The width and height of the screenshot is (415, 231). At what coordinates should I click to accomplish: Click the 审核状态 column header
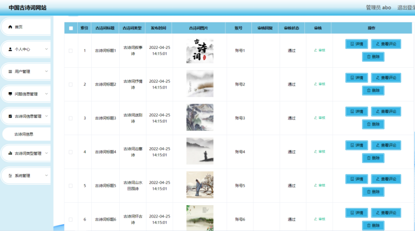pos(291,28)
